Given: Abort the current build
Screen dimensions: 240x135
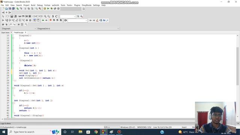Looking at the screenshot, I should tap(58, 9).
